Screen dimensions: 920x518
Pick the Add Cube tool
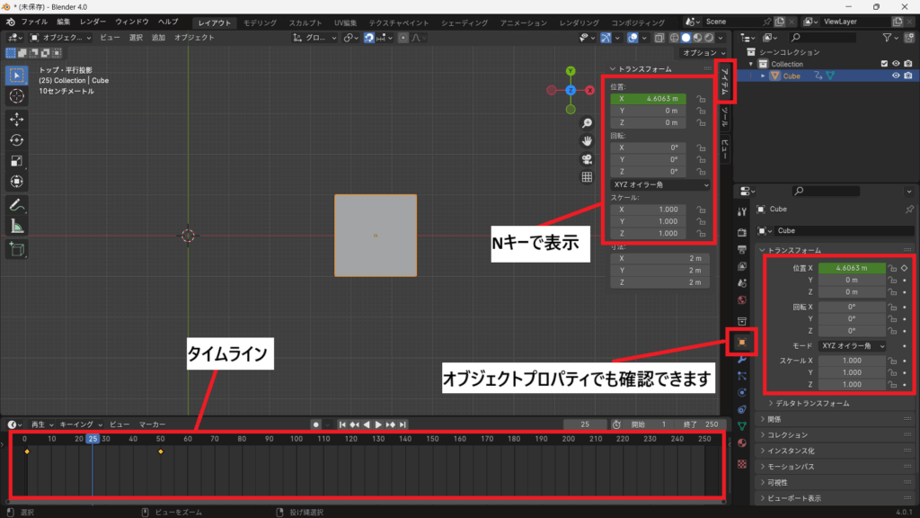pos(17,249)
